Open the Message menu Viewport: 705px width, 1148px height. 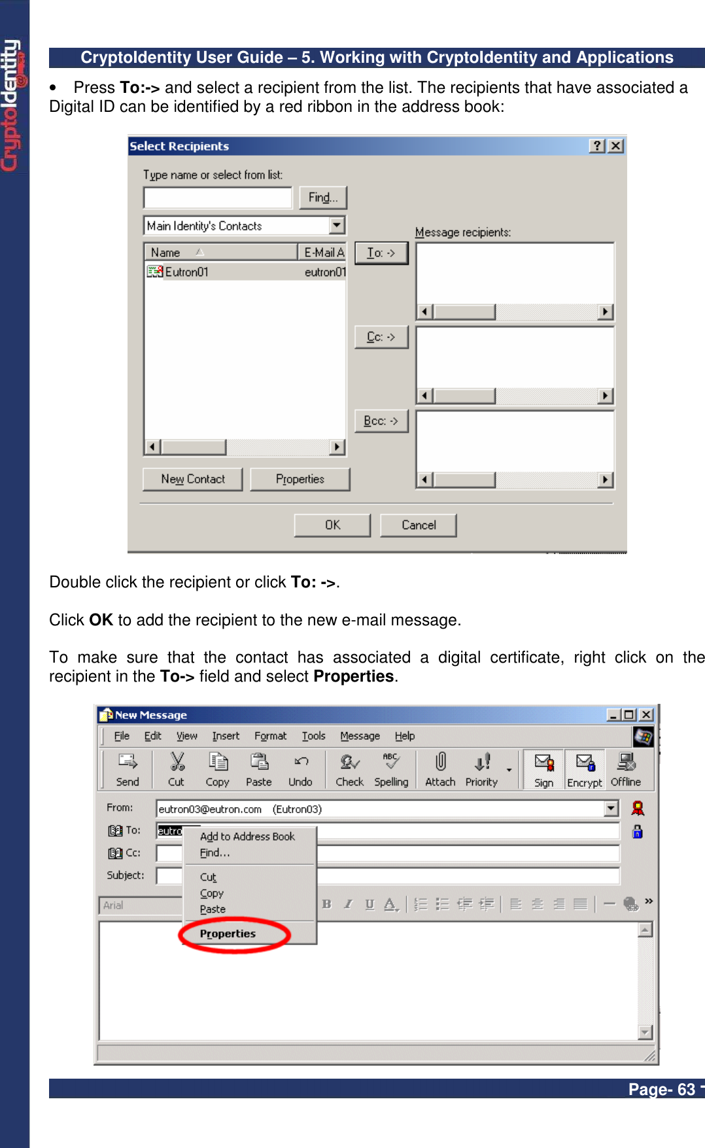(x=360, y=736)
